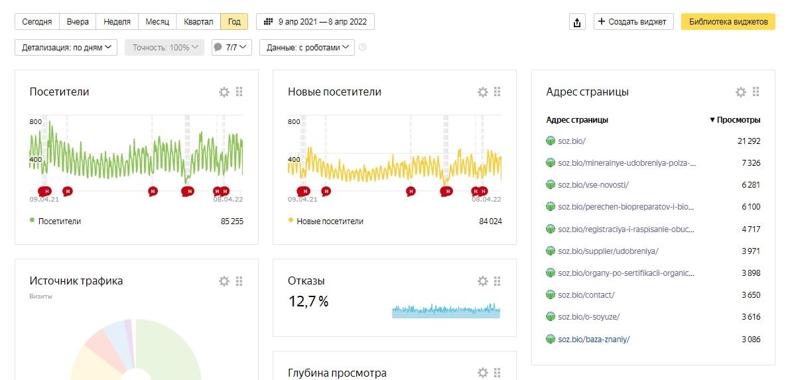Toggle Новые посетители legend item with yellow dot
The height and width of the screenshot is (380, 792).
pyautogui.click(x=326, y=222)
